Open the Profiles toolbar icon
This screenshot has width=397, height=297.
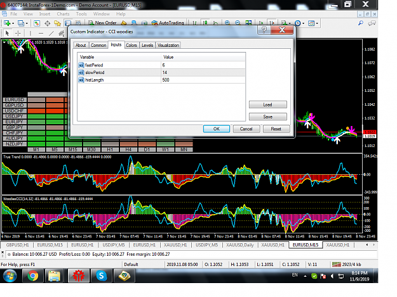21,23
